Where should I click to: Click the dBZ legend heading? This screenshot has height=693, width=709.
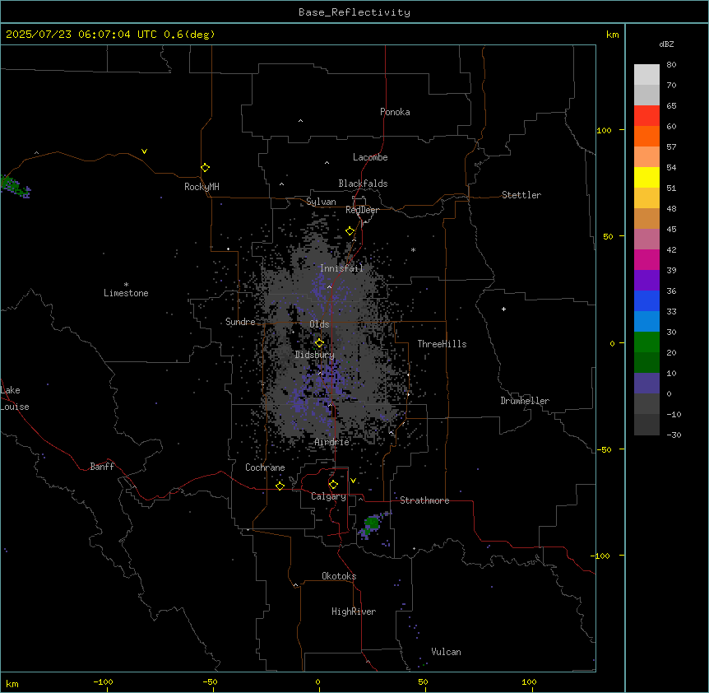[666, 44]
